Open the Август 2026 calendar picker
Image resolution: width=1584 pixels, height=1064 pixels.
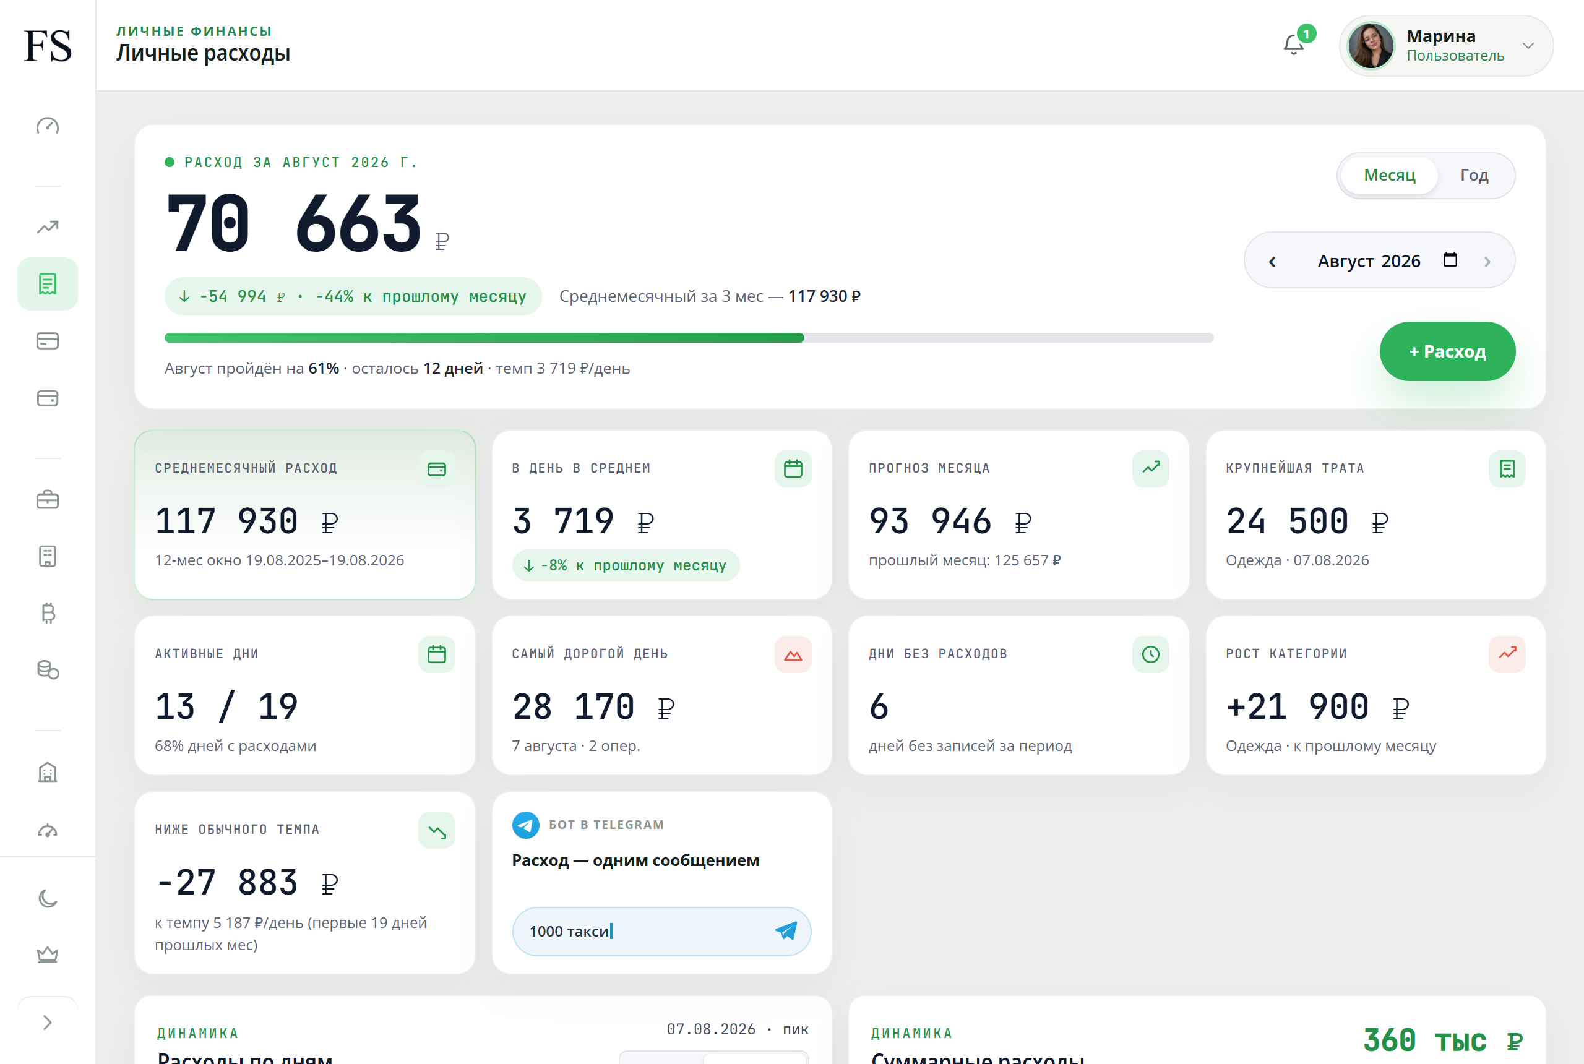pyautogui.click(x=1450, y=260)
